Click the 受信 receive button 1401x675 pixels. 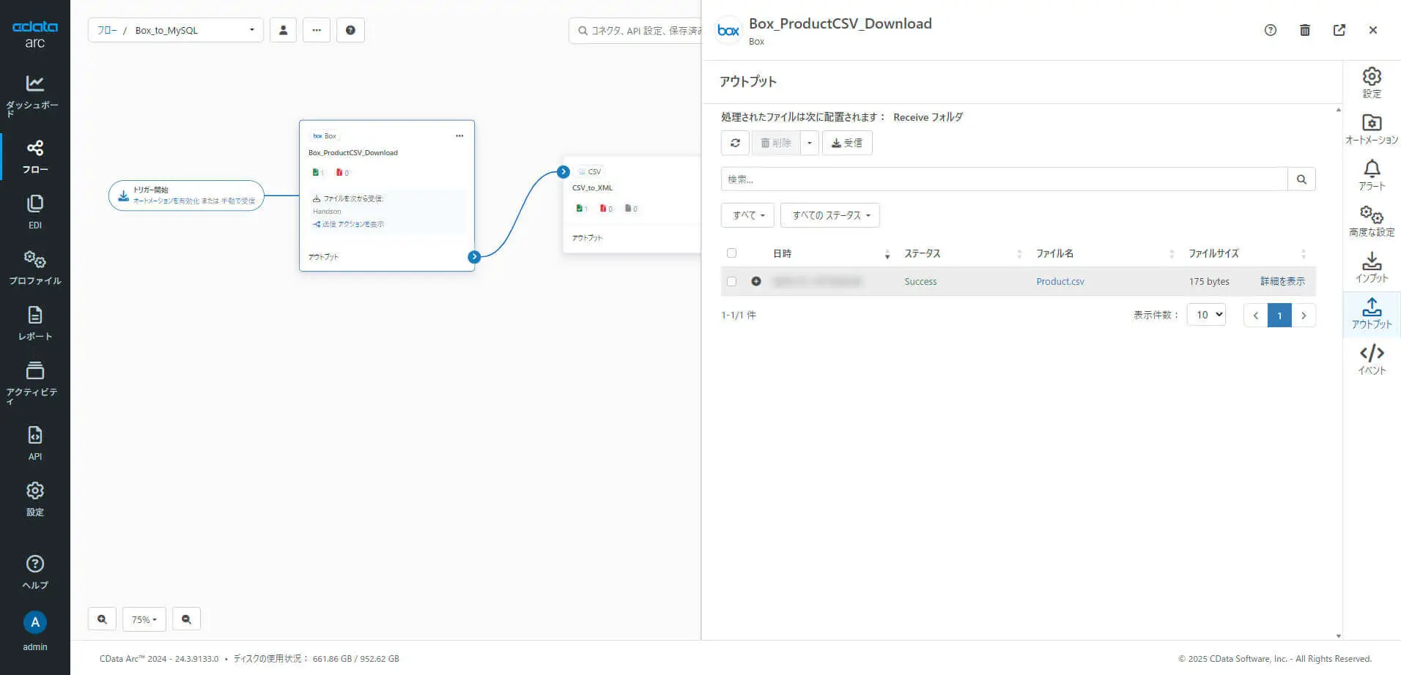(x=847, y=143)
